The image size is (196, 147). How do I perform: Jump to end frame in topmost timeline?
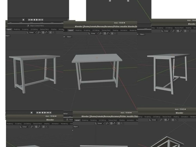(x=42, y=20)
